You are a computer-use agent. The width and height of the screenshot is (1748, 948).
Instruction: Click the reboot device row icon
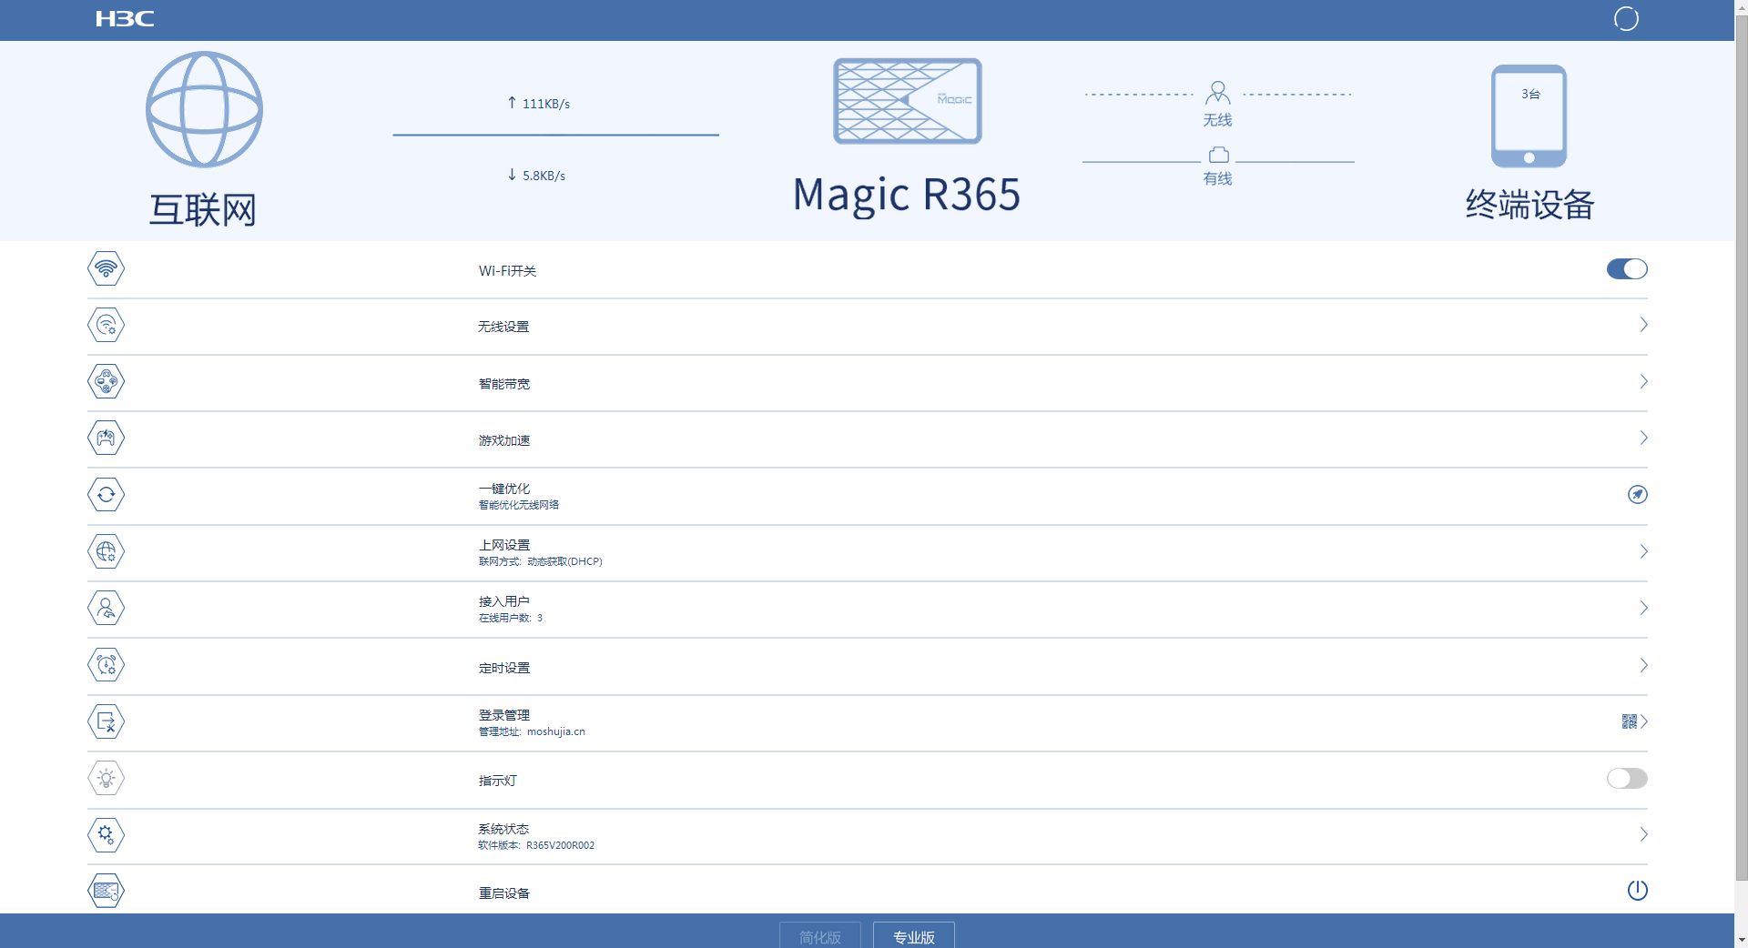point(106,891)
